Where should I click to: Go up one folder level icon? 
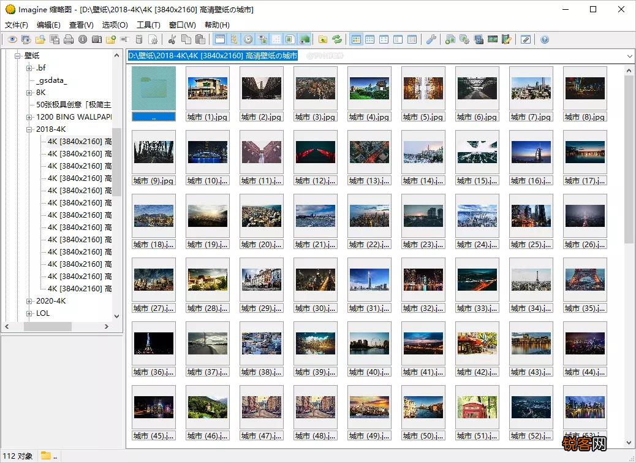(323, 39)
